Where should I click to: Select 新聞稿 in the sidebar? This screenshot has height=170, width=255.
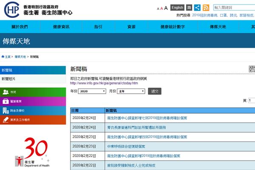pyautogui.click(x=33, y=70)
